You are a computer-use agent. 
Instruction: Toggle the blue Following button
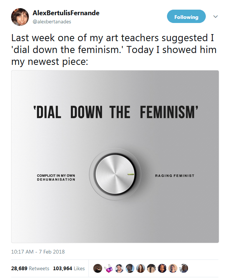coord(186,17)
